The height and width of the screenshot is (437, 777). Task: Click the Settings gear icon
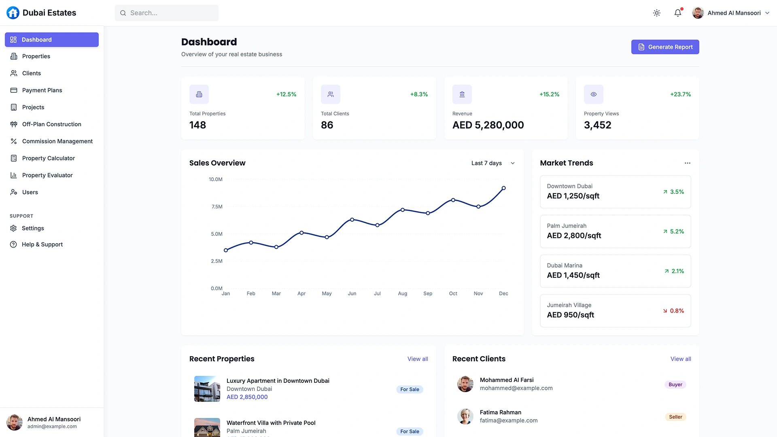coord(13,228)
